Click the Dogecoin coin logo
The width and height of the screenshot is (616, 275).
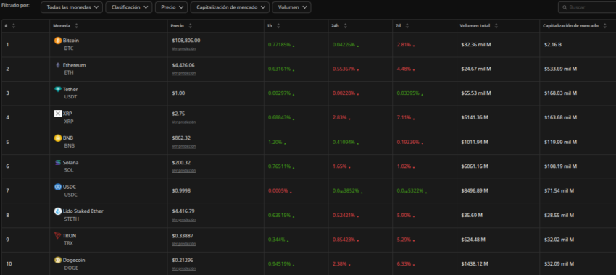coord(58,260)
